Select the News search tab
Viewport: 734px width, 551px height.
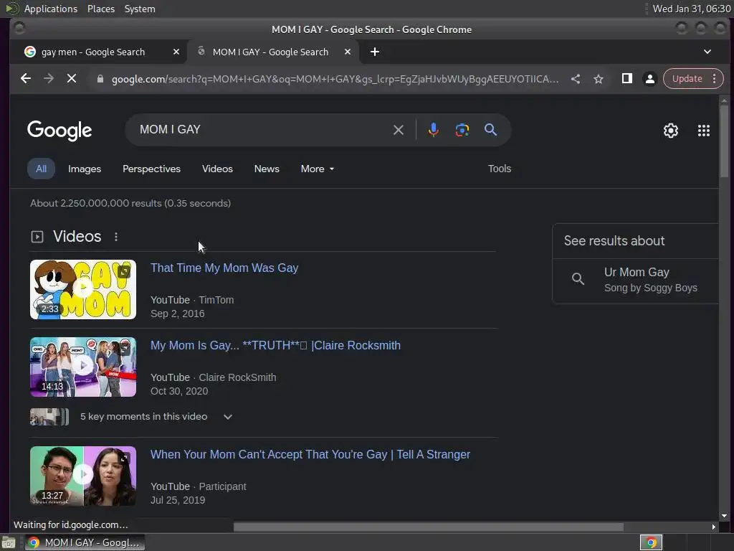click(x=267, y=169)
